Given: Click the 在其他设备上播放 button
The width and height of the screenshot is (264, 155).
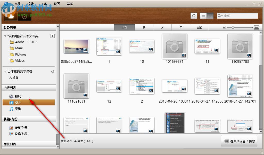Looking at the screenshot, I should [239, 141].
